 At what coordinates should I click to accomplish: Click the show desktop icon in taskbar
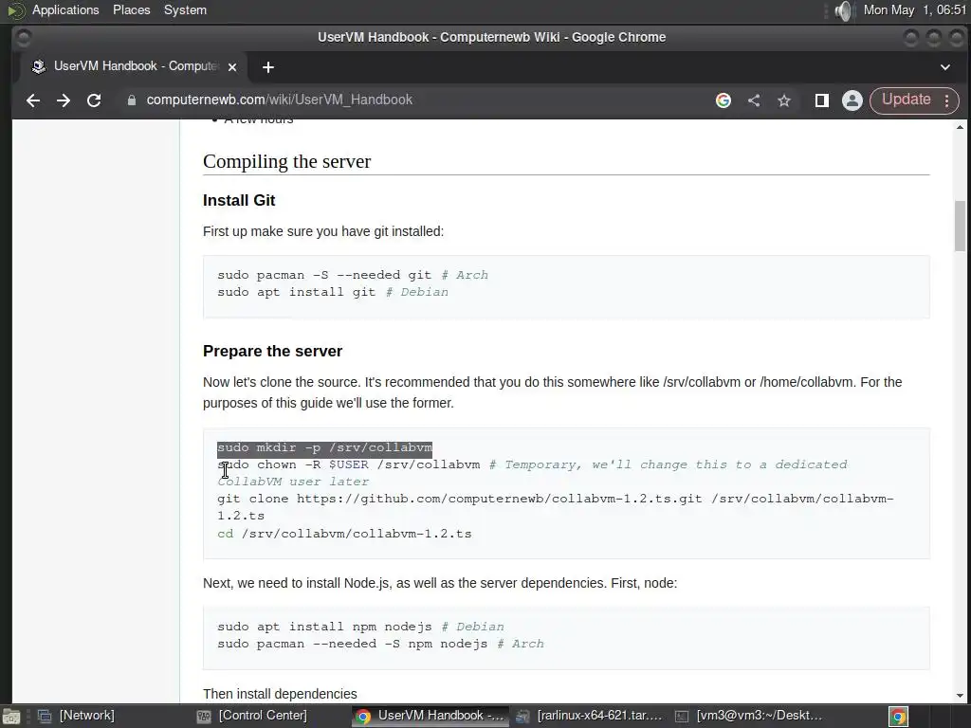[11, 717]
